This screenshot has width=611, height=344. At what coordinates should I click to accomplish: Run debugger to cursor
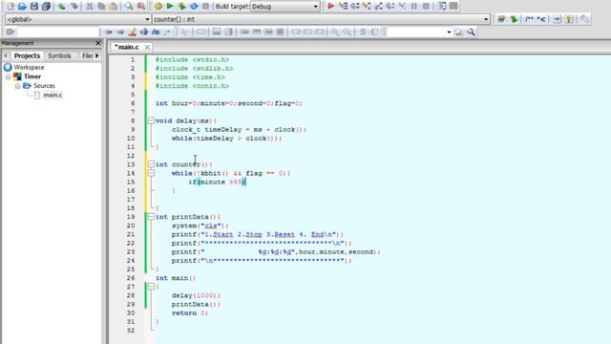[x=343, y=6]
